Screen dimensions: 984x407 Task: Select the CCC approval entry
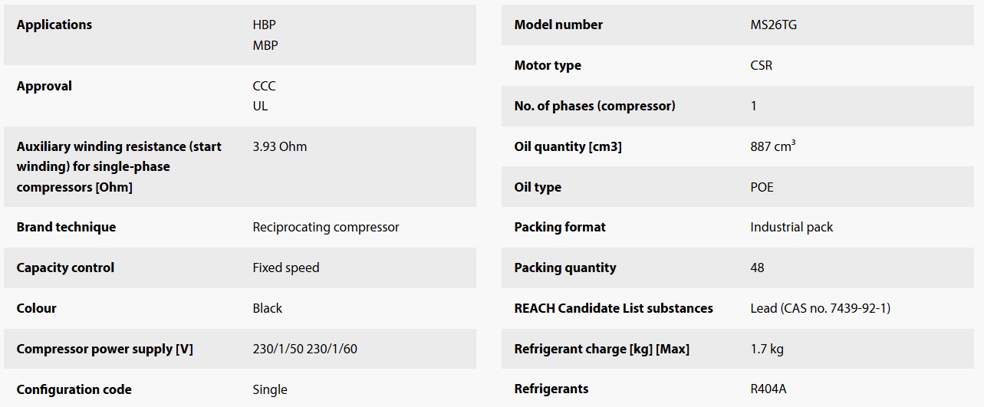(x=264, y=86)
